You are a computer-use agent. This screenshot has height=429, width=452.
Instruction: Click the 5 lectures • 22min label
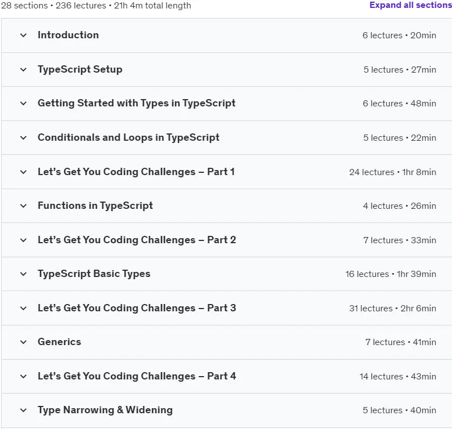point(400,138)
